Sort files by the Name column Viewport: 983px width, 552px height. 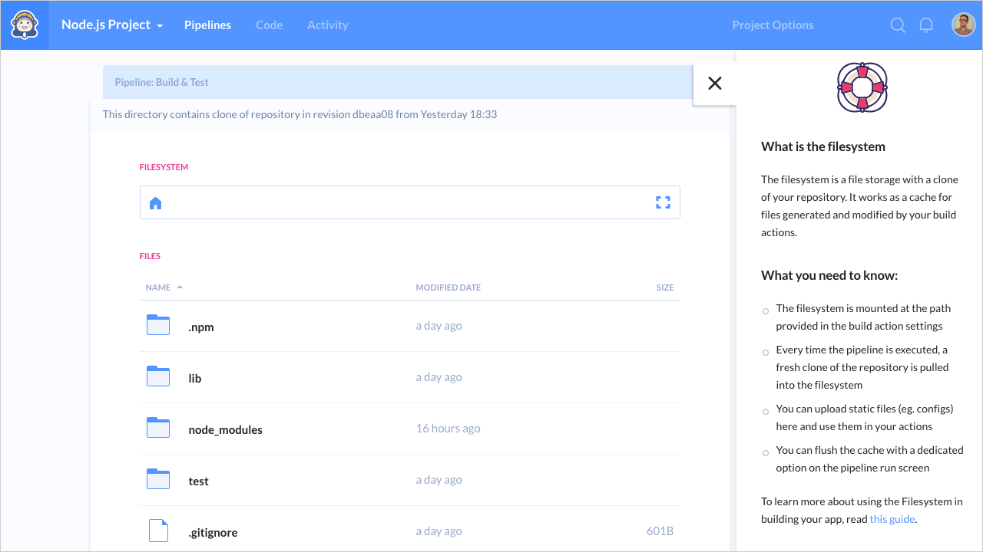coord(164,287)
